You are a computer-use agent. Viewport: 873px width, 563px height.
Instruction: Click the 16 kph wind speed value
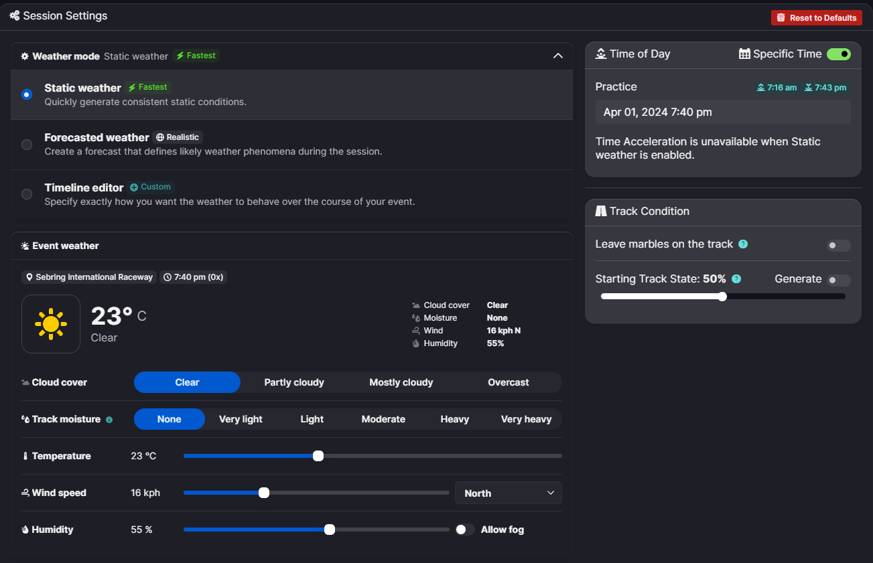click(145, 493)
